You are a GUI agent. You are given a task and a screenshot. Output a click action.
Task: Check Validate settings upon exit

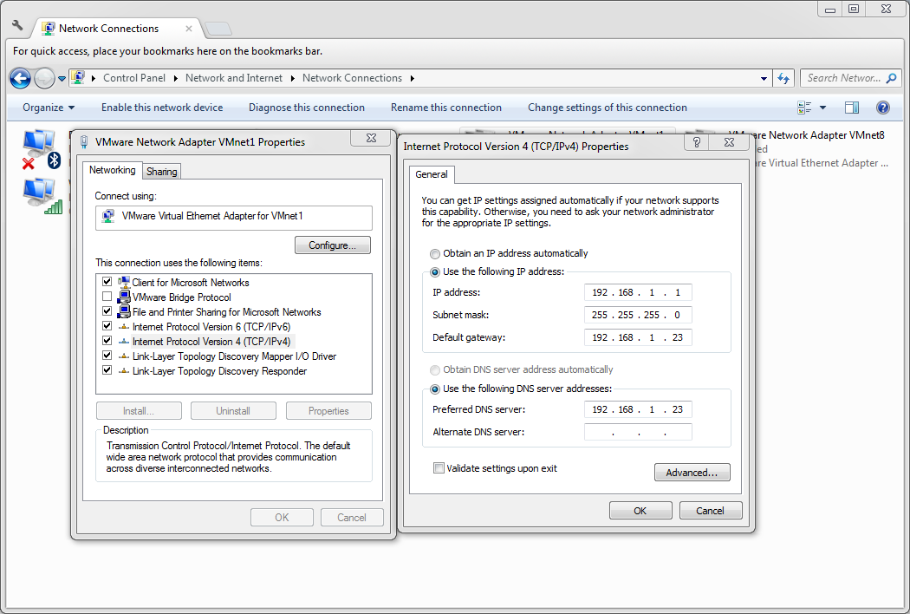coord(439,468)
